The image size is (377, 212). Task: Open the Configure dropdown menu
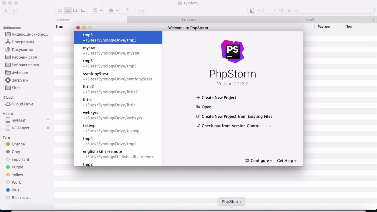point(259,160)
